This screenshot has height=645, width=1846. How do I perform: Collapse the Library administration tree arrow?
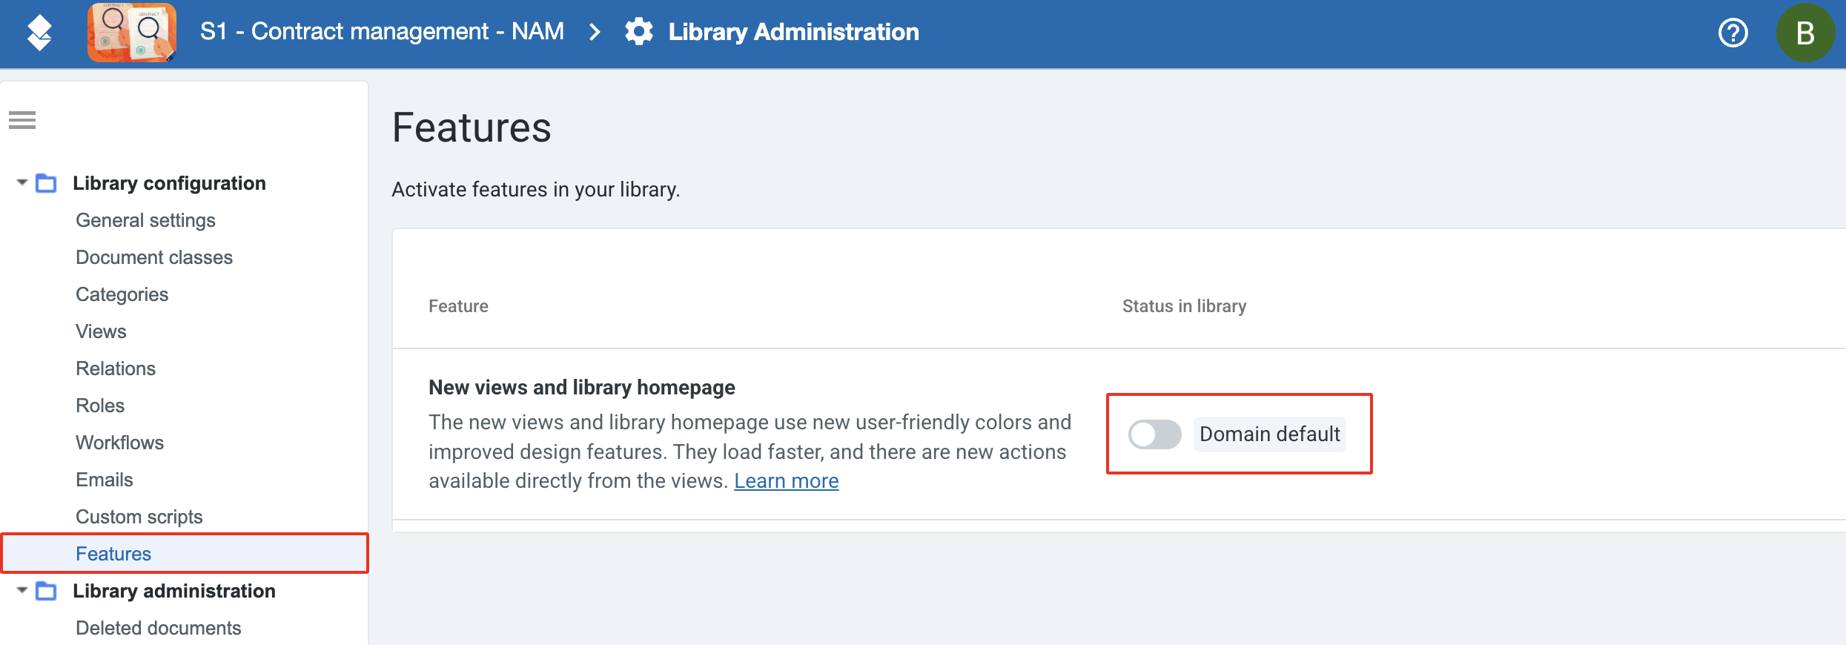[22, 590]
